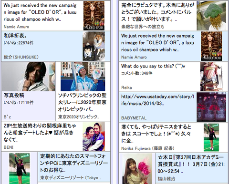This screenshot has height=184, width=229.
Task: Open Sochi Paralympic torch relay photo
Action: coord(83,77)
